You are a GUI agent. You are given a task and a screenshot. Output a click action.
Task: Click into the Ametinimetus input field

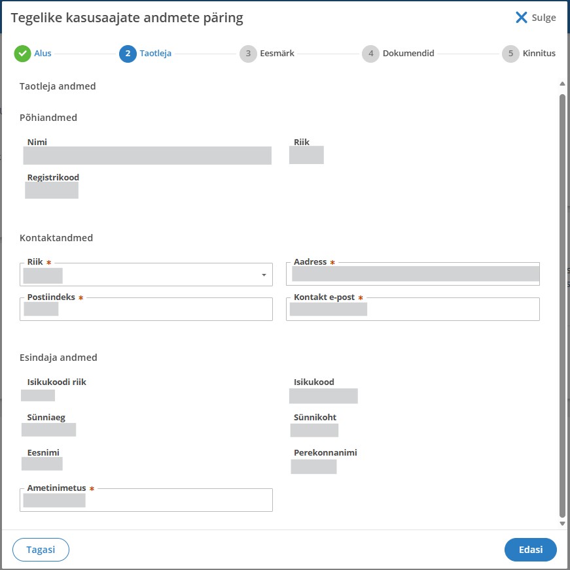146,500
